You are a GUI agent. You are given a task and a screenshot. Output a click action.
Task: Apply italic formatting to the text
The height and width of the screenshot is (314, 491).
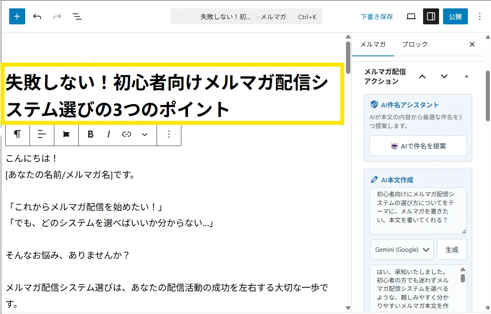coord(109,134)
